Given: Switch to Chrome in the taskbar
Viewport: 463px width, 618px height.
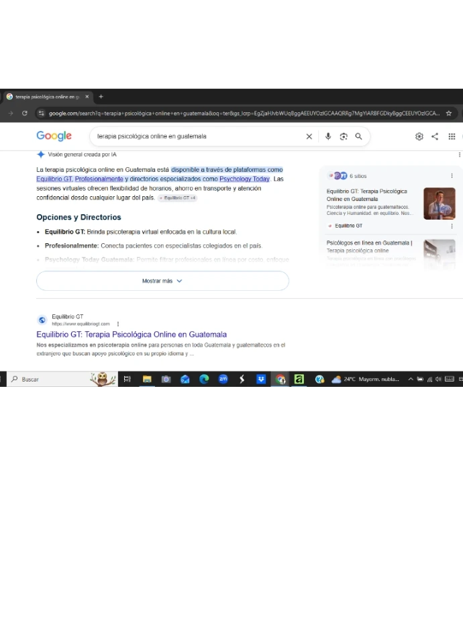Looking at the screenshot, I should click(280, 379).
